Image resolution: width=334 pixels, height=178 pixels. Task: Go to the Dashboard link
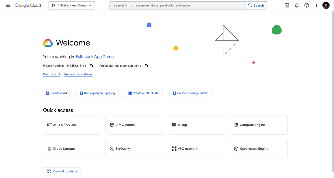[x=51, y=74]
